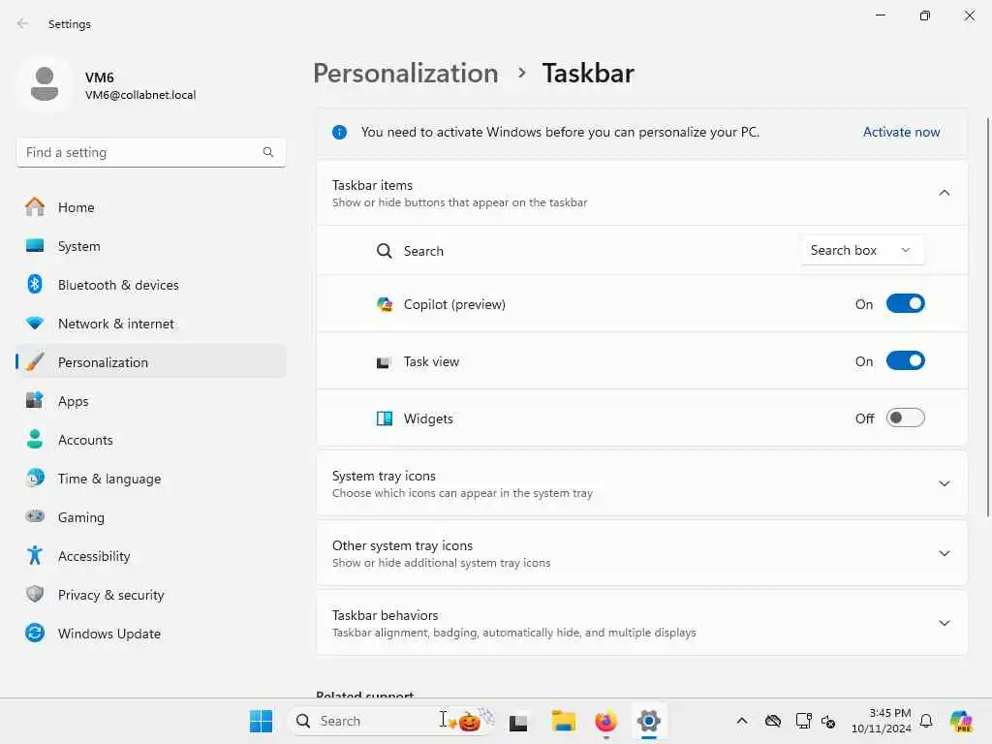Image resolution: width=992 pixels, height=744 pixels.
Task: Click the back arrow next to Settings
Action: pyautogui.click(x=23, y=23)
